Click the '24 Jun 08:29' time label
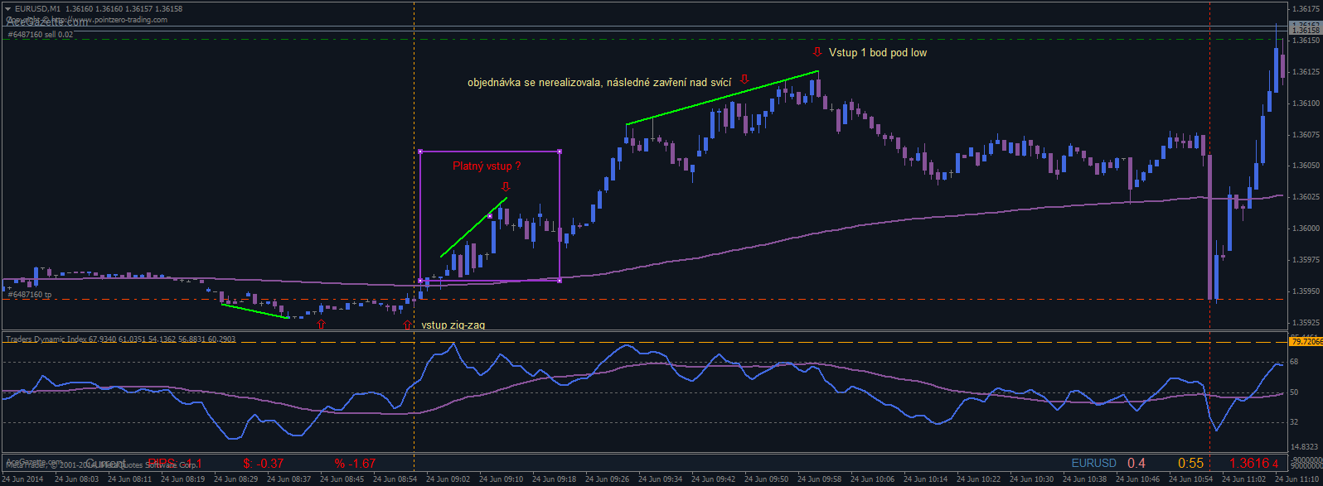Screen dimensions: 1323x486 (x=235, y=479)
